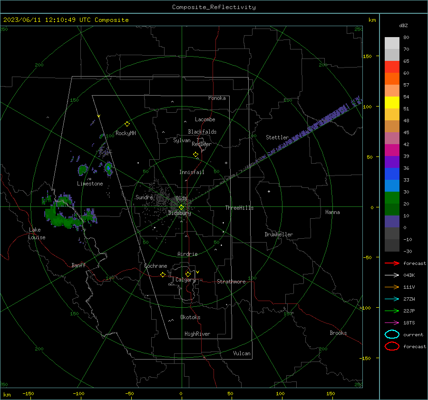
Task: Click the Cochrane label
Action: pos(156,266)
